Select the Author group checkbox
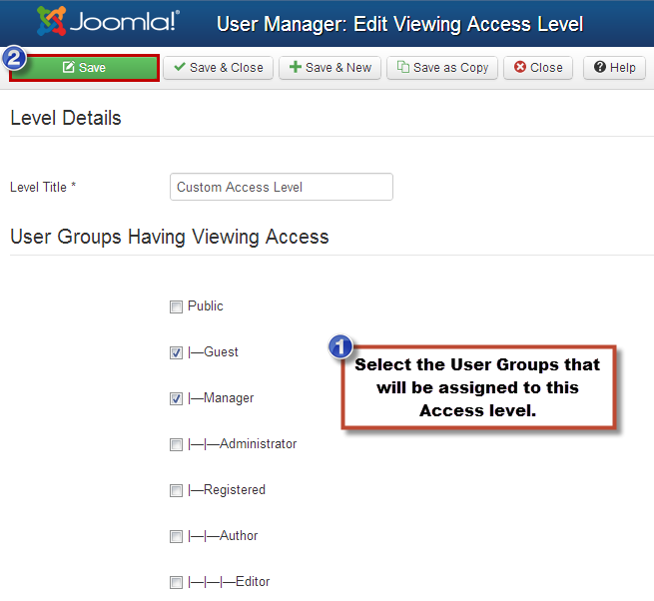Screen dimensions: 654x601 [176, 536]
